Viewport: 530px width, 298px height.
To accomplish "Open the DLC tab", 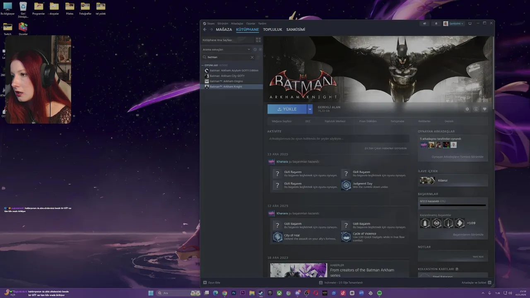I will 308,121.
